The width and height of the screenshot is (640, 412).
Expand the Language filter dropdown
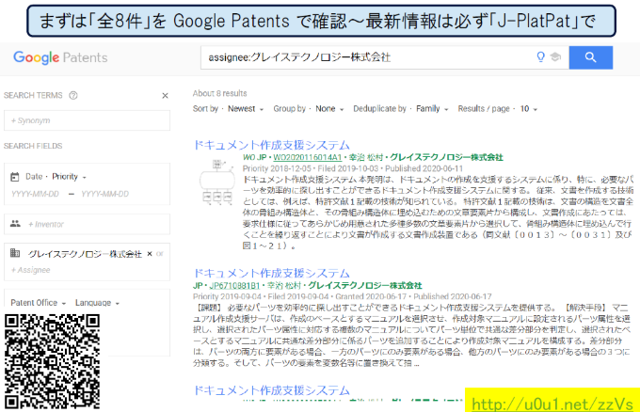coord(96,303)
